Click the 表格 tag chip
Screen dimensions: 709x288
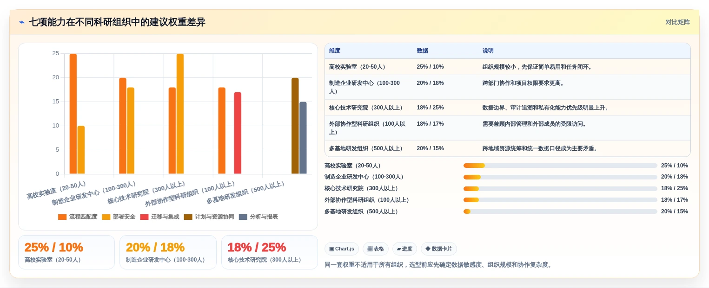[x=376, y=249]
